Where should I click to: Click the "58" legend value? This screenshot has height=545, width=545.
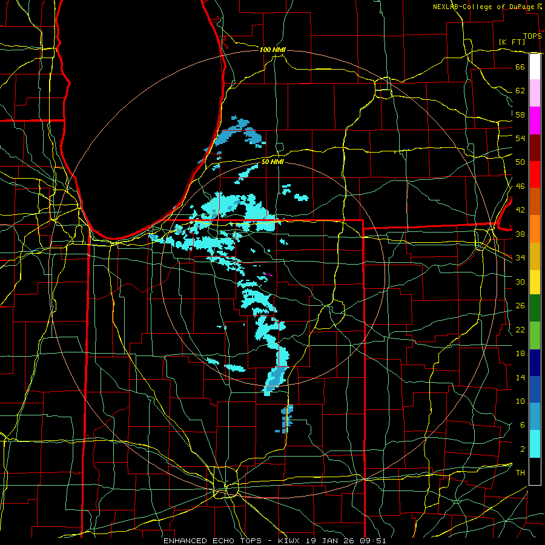click(x=520, y=114)
